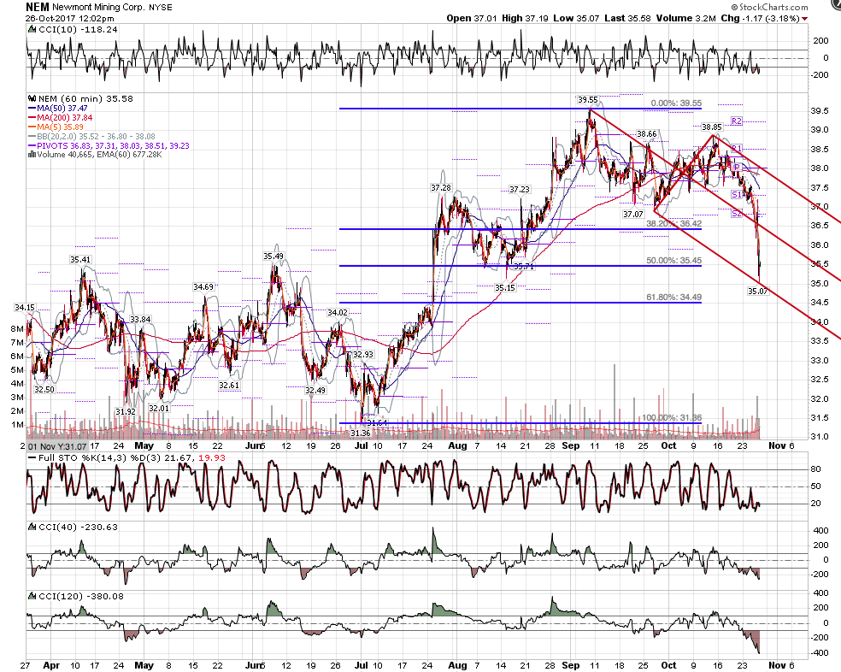The width and height of the screenshot is (841, 672).
Task: Click the CCI(120) -380.08 reading
Action: click(x=81, y=596)
